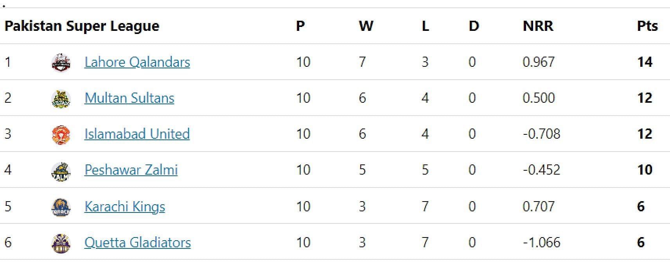Click the Multan Sultans team logo
Screen dimensions: 670x266
(61, 98)
